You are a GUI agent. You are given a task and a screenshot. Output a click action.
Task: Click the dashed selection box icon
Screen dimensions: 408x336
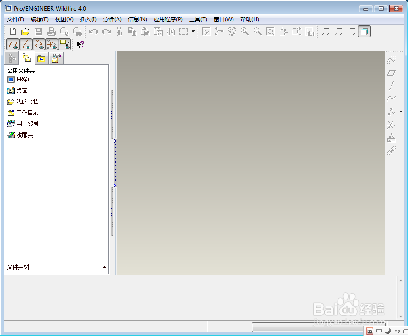183,31
